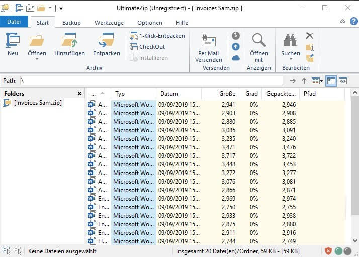Viewport: 359px width, 257px height.
Task: Click the gray status indicator circle
Action: coord(347,251)
